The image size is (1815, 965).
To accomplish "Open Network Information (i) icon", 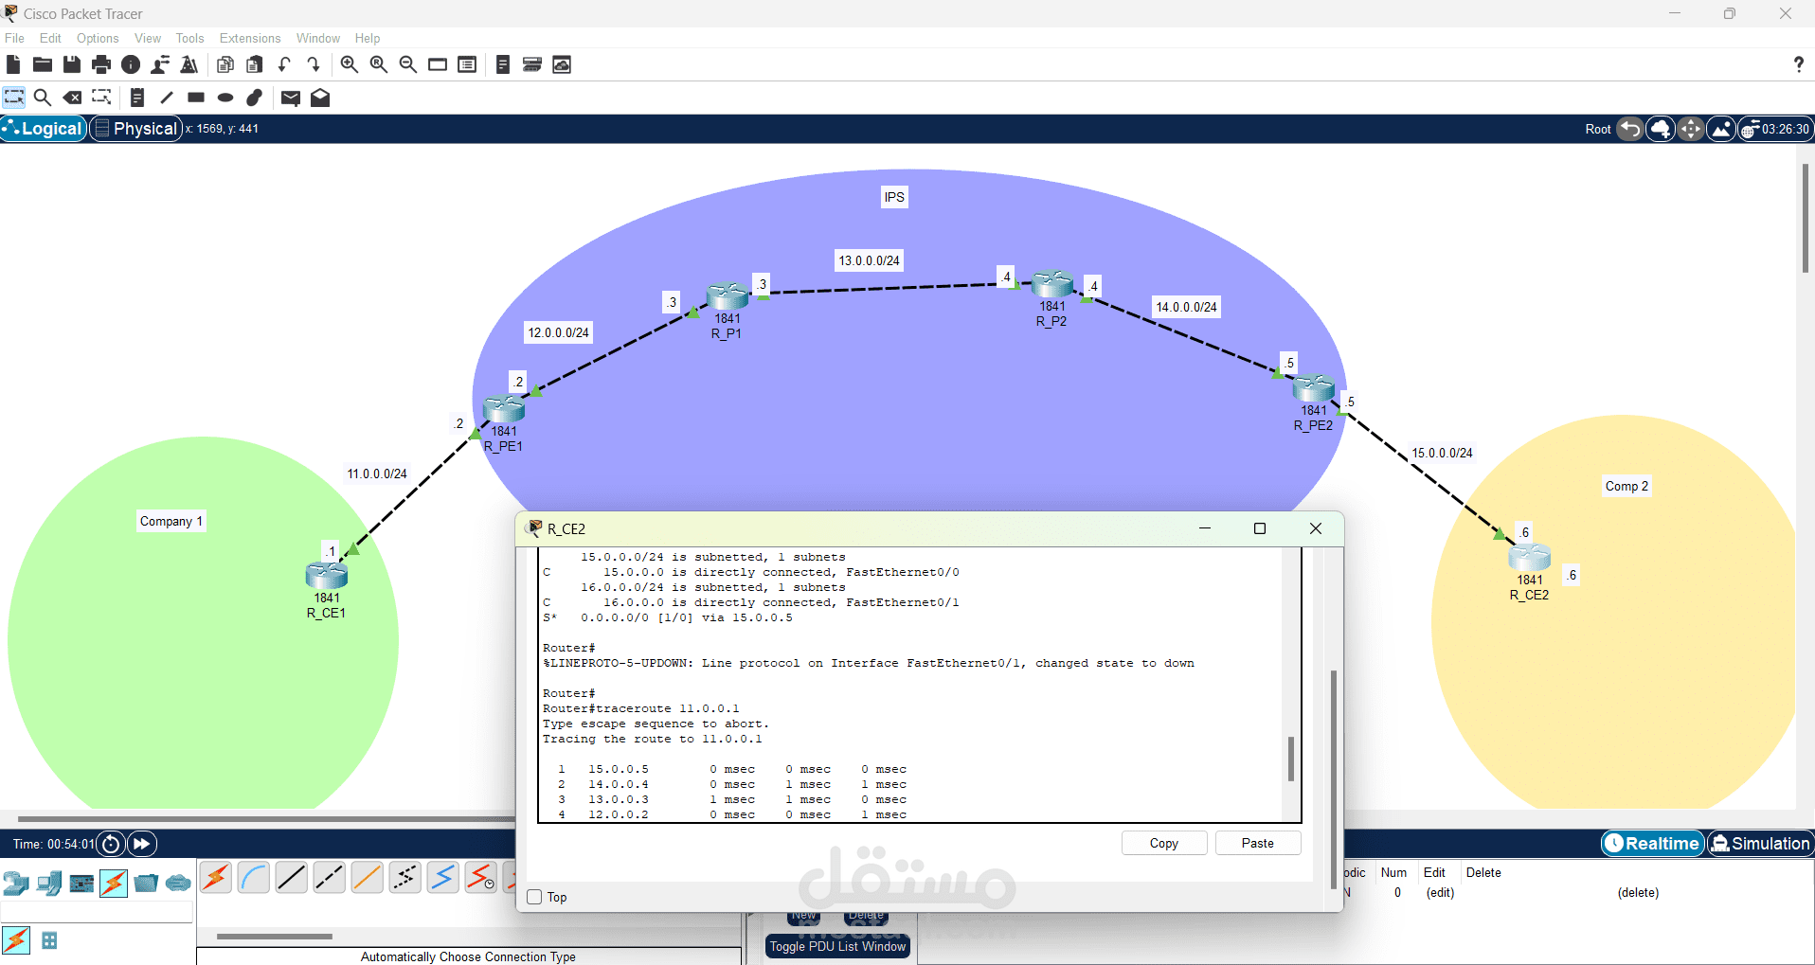I will coord(131,64).
